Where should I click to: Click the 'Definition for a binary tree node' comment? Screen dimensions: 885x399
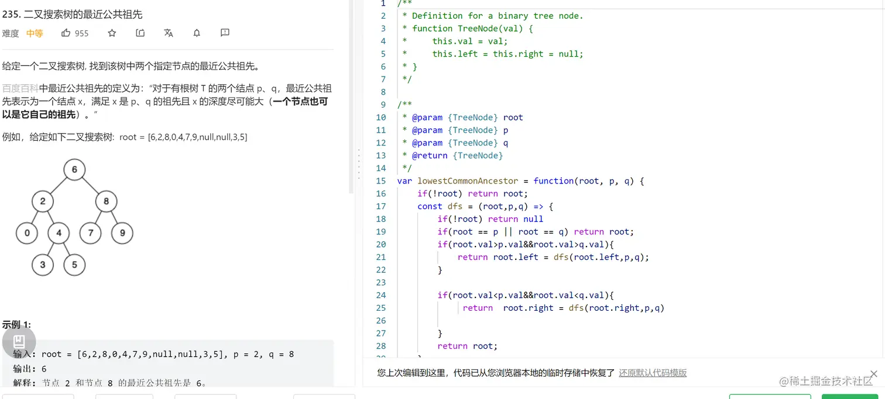(493, 16)
